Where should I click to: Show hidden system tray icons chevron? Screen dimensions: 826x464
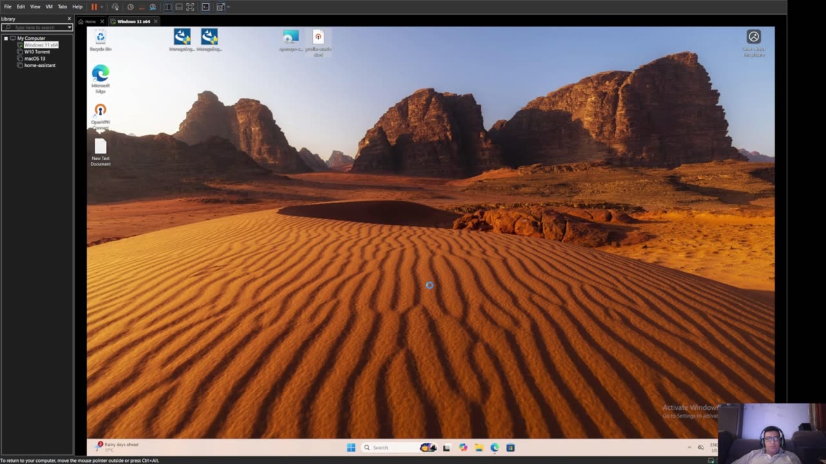[x=689, y=447]
